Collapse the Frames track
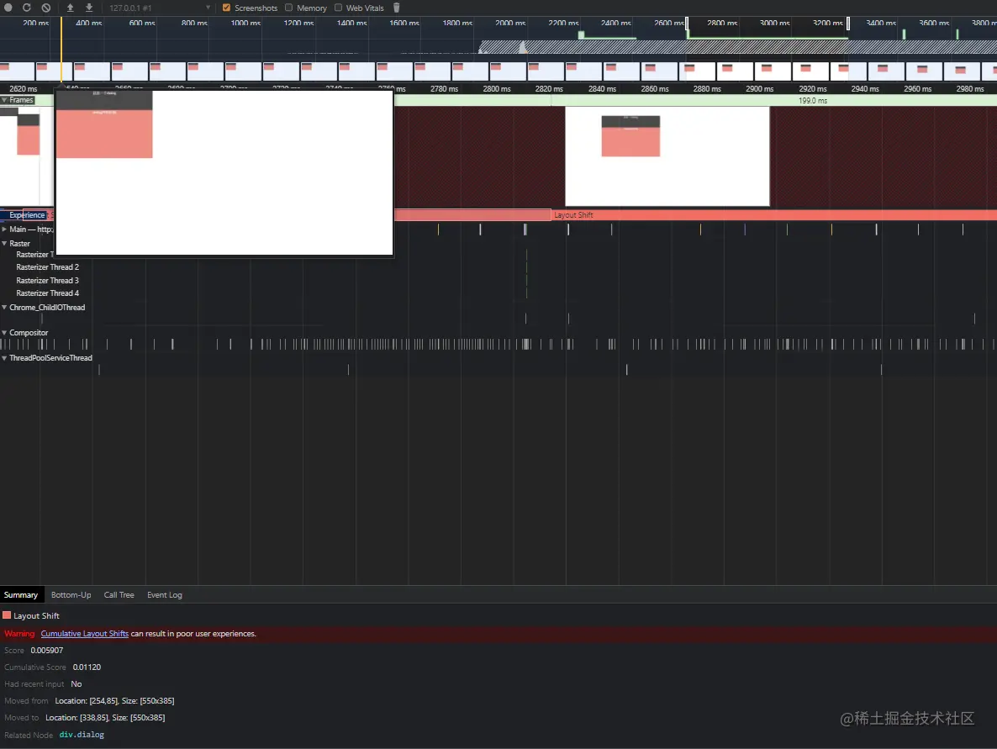This screenshot has height=749, width=997. (x=4, y=100)
